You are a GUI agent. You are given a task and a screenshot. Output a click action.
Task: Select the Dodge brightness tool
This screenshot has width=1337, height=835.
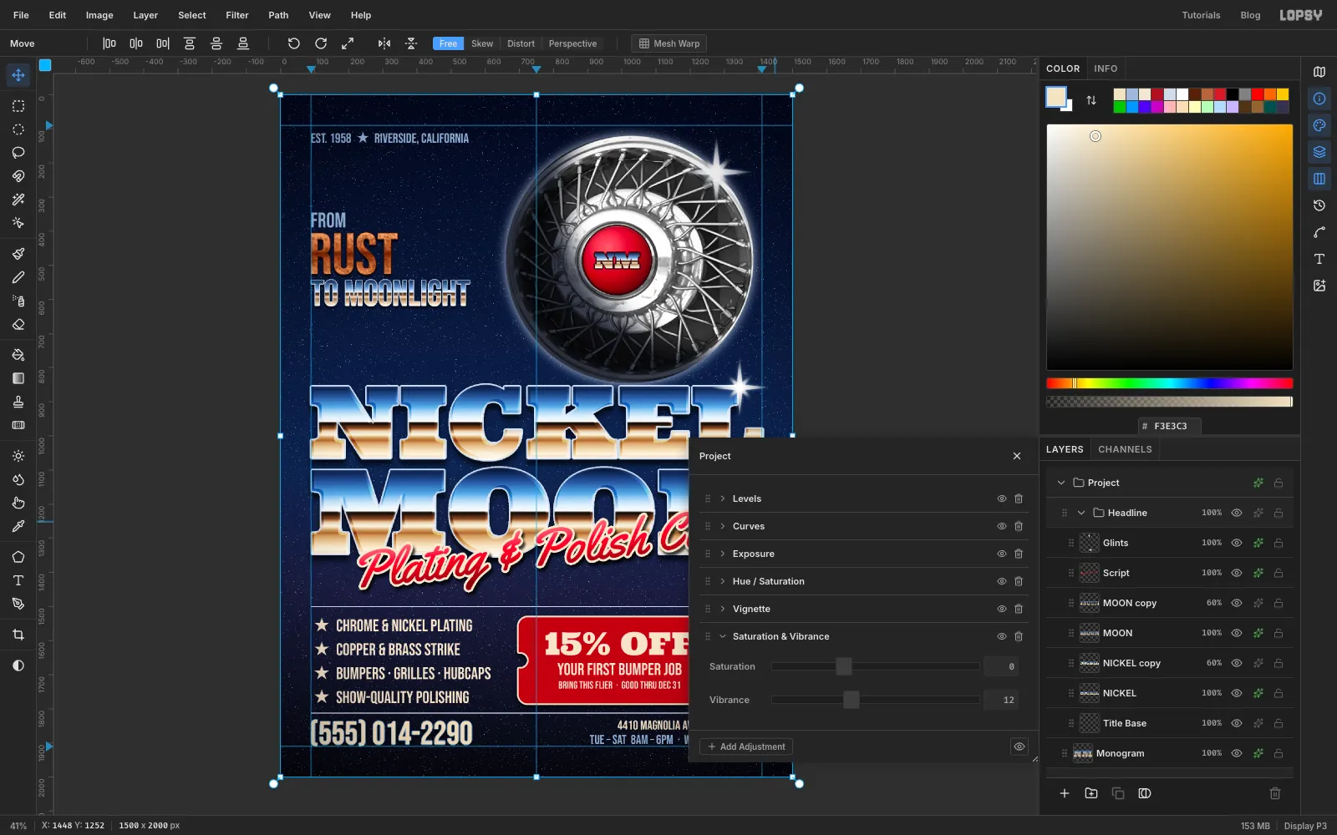tap(18, 456)
